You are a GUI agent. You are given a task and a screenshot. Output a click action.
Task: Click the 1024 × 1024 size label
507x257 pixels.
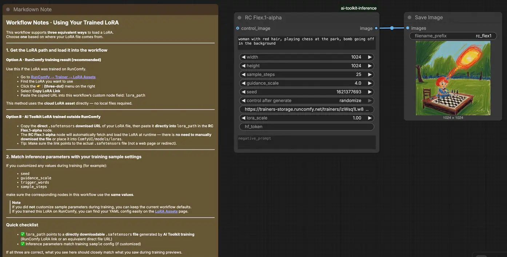(x=453, y=118)
